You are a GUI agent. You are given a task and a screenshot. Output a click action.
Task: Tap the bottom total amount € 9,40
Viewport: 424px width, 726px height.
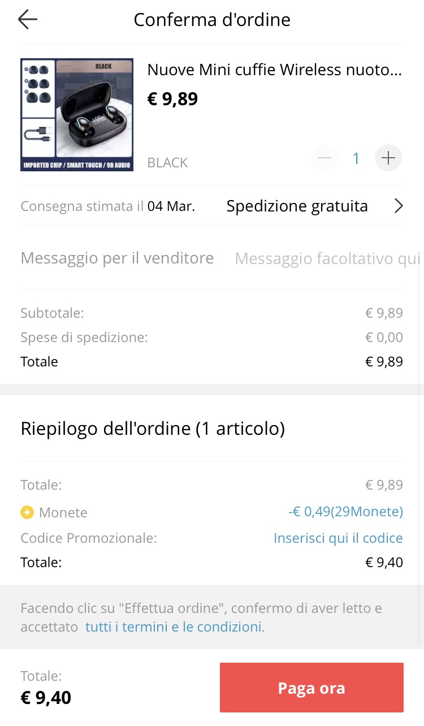tap(46, 698)
